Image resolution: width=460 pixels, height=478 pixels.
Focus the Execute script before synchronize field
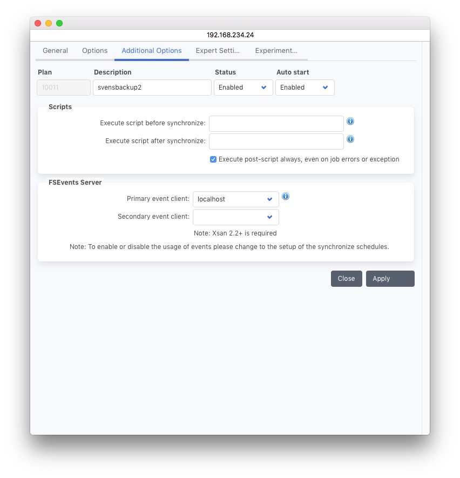click(276, 124)
